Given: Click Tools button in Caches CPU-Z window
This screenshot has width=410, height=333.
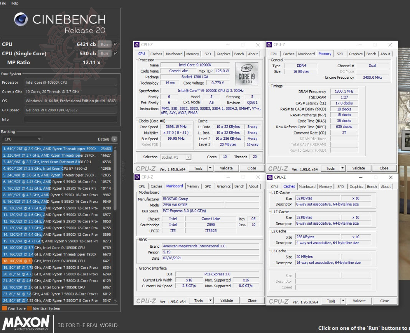Looking at the screenshot, I should [331, 301].
